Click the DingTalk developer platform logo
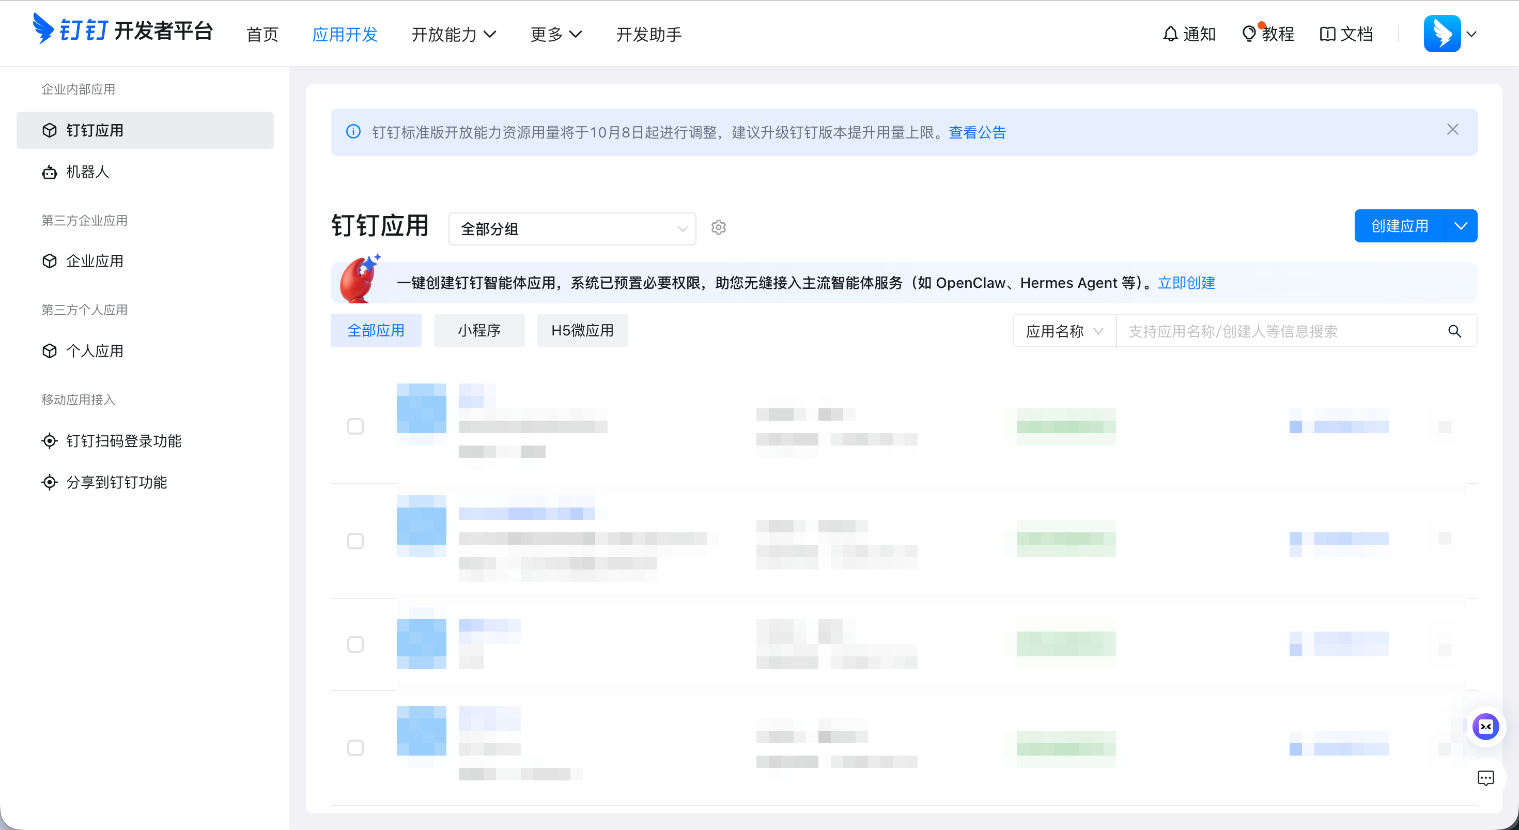1519x830 pixels. click(x=123, y=29)
